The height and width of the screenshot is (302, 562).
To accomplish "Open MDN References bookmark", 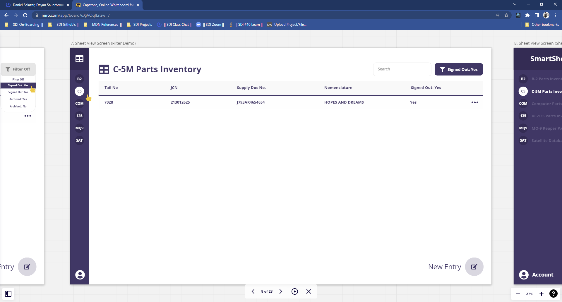I will [x=103, y=25].
